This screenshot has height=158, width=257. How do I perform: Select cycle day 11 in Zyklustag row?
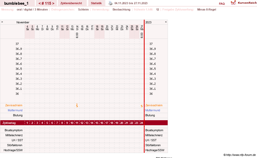[x=77, y=123]
